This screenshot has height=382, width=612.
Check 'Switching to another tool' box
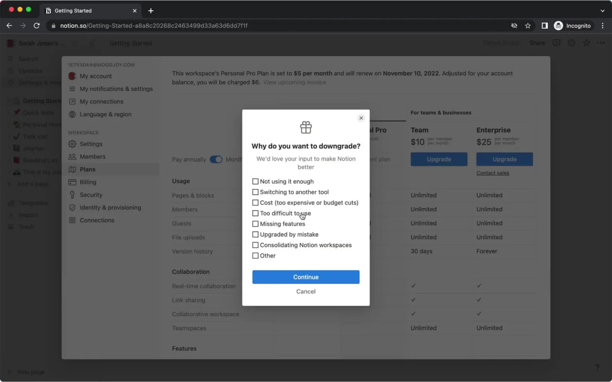pyautogui.click(x=255, y=192)
